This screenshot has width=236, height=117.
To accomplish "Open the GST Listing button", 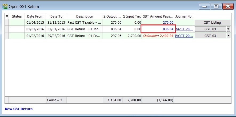I will click(212, 23).
